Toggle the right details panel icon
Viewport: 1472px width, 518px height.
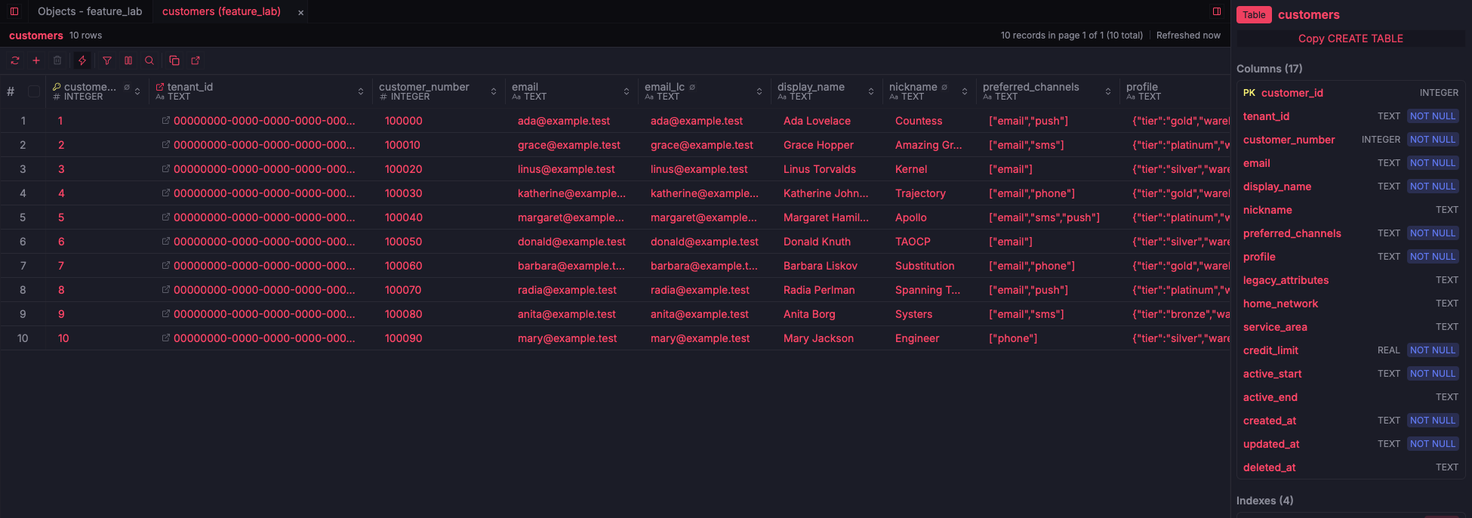[x=1217, y=11]
